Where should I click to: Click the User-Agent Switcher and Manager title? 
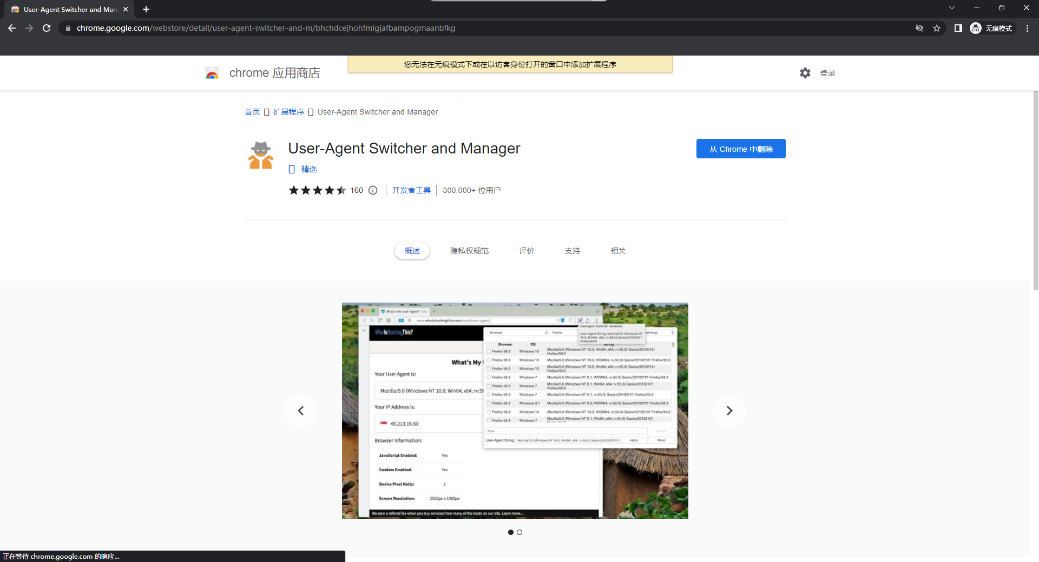tap(404, 148)
